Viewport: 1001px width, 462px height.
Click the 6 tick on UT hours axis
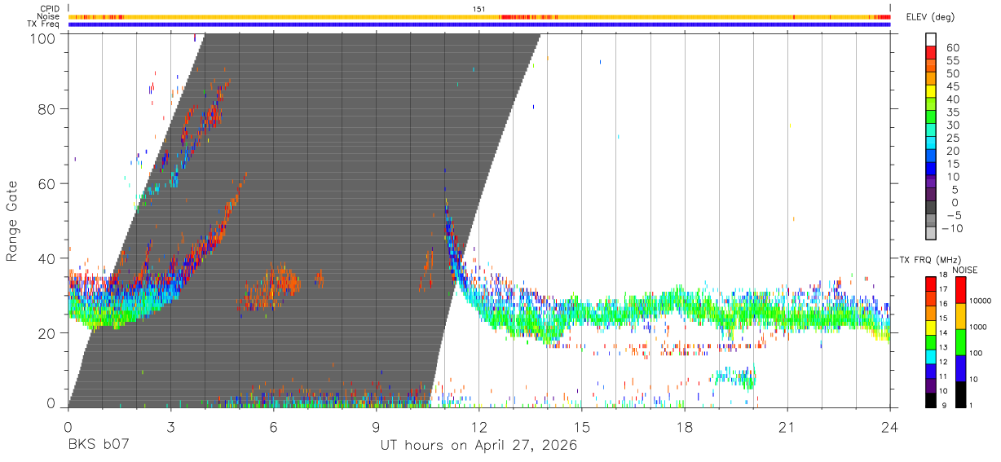coord(273,426)
